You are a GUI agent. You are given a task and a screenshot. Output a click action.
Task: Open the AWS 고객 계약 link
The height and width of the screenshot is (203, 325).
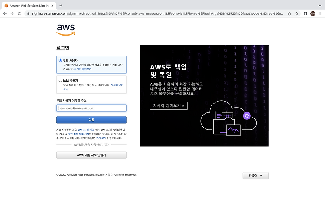point(86,130)
